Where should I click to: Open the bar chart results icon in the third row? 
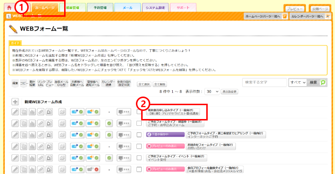click(x=32, y=135)
